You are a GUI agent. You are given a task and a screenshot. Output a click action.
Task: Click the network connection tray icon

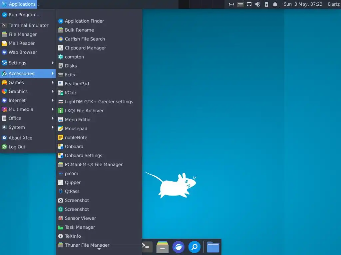click(231, 4)
